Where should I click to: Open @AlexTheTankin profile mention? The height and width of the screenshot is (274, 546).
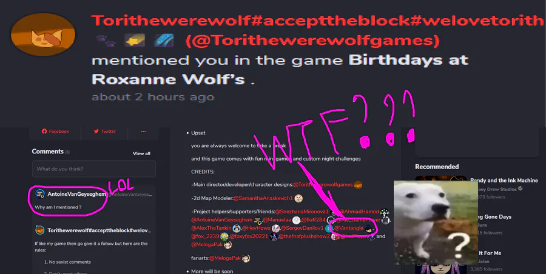(211, 228)
